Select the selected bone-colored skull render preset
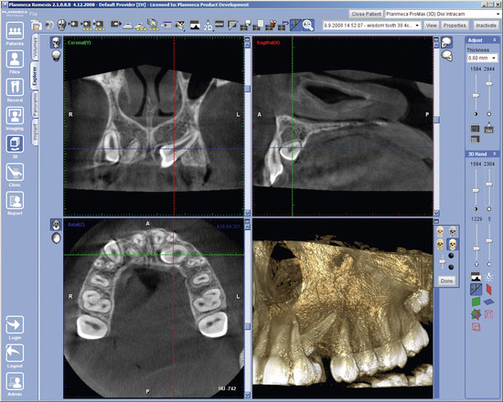This screenshot has height=402, width=503. coord(453,245)
